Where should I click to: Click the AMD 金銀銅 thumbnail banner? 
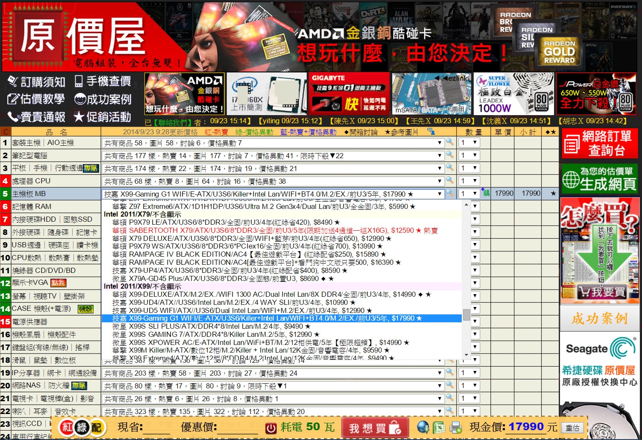185,93
